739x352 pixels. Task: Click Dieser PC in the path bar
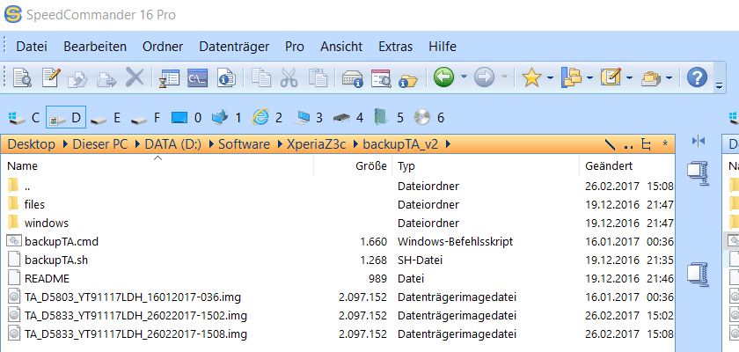pos(100,144)
